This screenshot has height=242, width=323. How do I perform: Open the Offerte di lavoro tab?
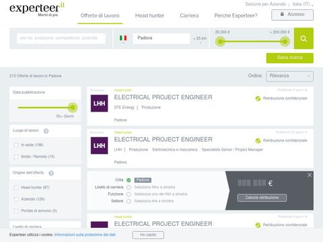tap(100, 15)
